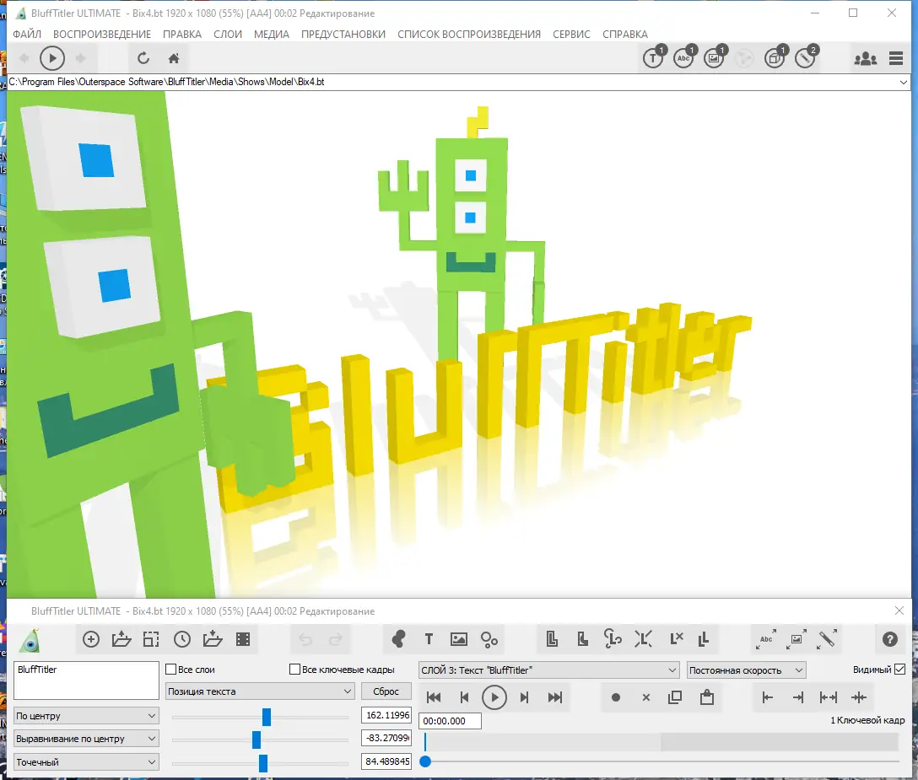Click the dashed selection frame icon
This screenshot has height=780, width=918.
tap(151, 639)
